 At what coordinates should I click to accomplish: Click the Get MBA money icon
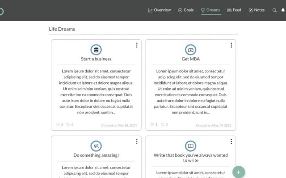pyautogui.click(x=190, y=50)
